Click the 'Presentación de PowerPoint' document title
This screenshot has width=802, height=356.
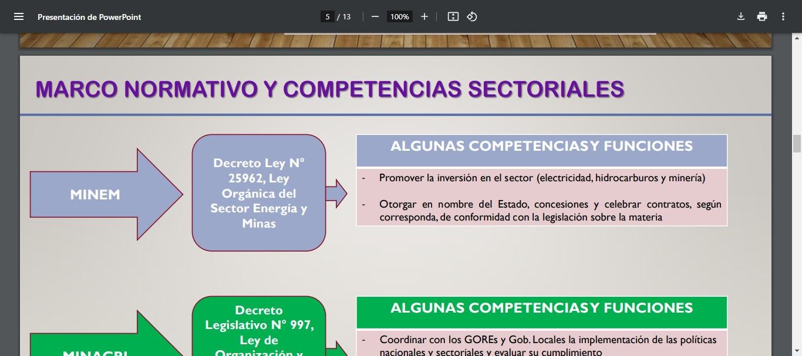[89, 17]
